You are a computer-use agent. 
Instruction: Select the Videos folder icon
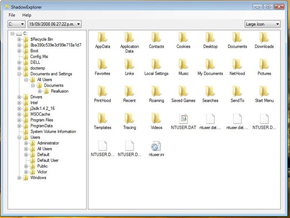click(x=156, y=118)
